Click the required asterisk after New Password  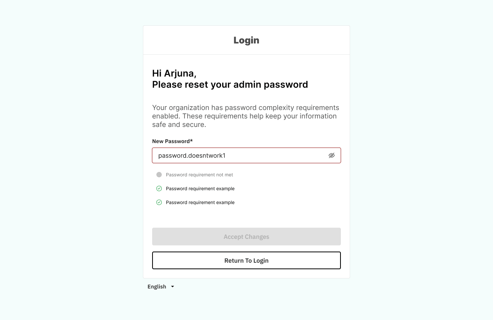click(x=191, y=141)
